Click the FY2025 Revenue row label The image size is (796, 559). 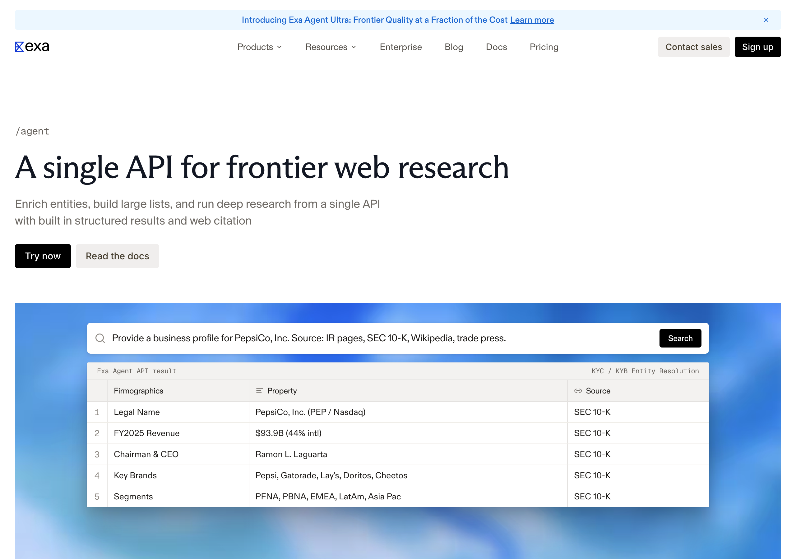146,433
